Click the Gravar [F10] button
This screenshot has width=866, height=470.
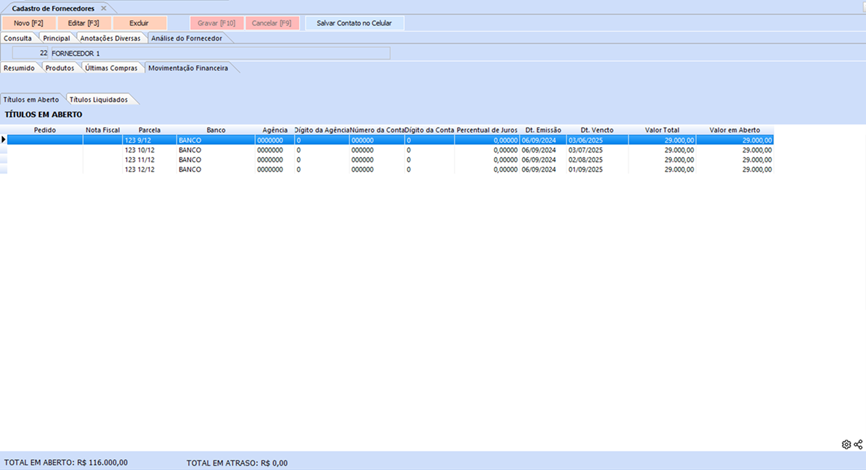(x=216, y=23)
